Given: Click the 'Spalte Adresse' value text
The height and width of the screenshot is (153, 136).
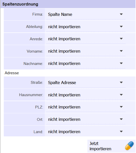Looking at the screenshot, I should tap(62, 83).
